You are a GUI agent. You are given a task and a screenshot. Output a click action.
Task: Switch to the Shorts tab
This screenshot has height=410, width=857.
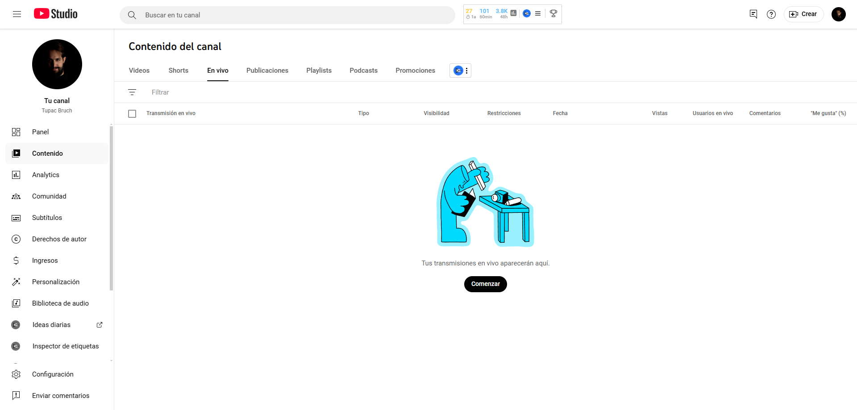click(x=178, y=70)
